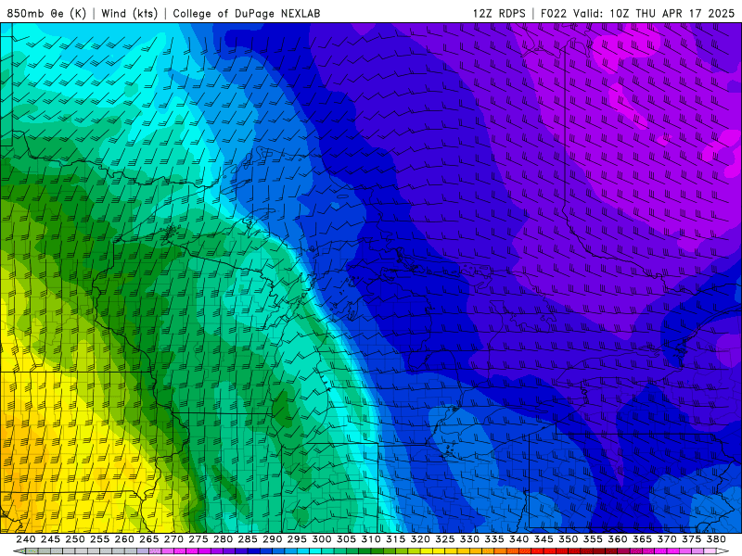Click the 310 value on the color scale
Screen dimensions: 742x556
[371, 539]
